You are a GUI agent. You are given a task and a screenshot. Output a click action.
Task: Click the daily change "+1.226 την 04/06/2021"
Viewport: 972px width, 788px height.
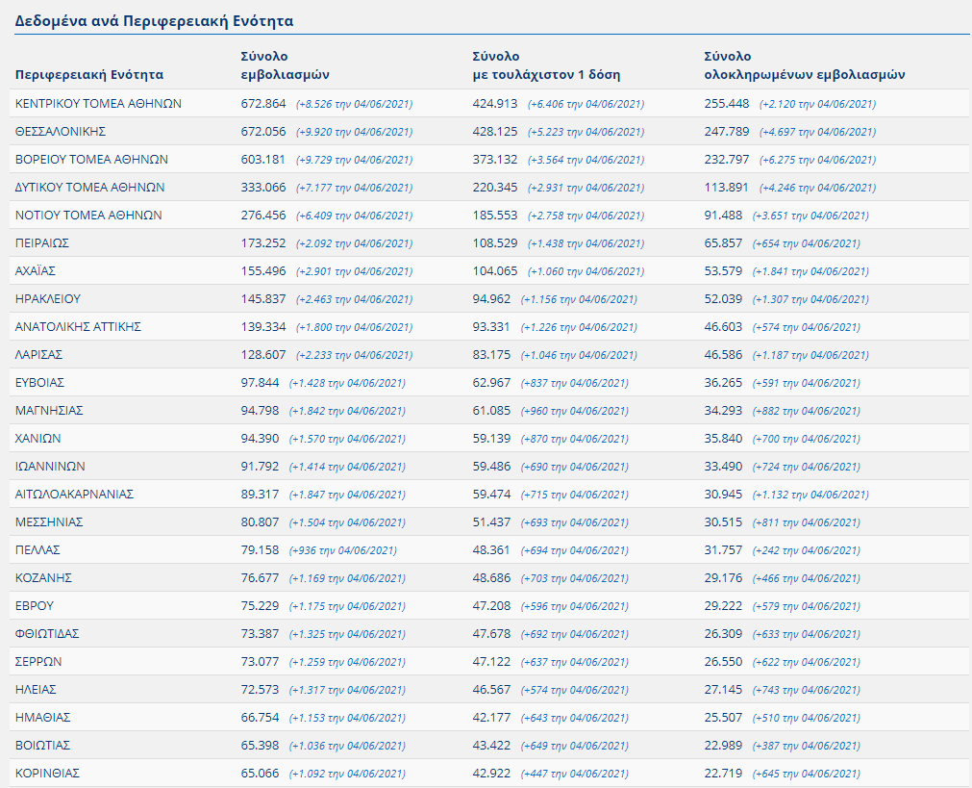(579, 327)
